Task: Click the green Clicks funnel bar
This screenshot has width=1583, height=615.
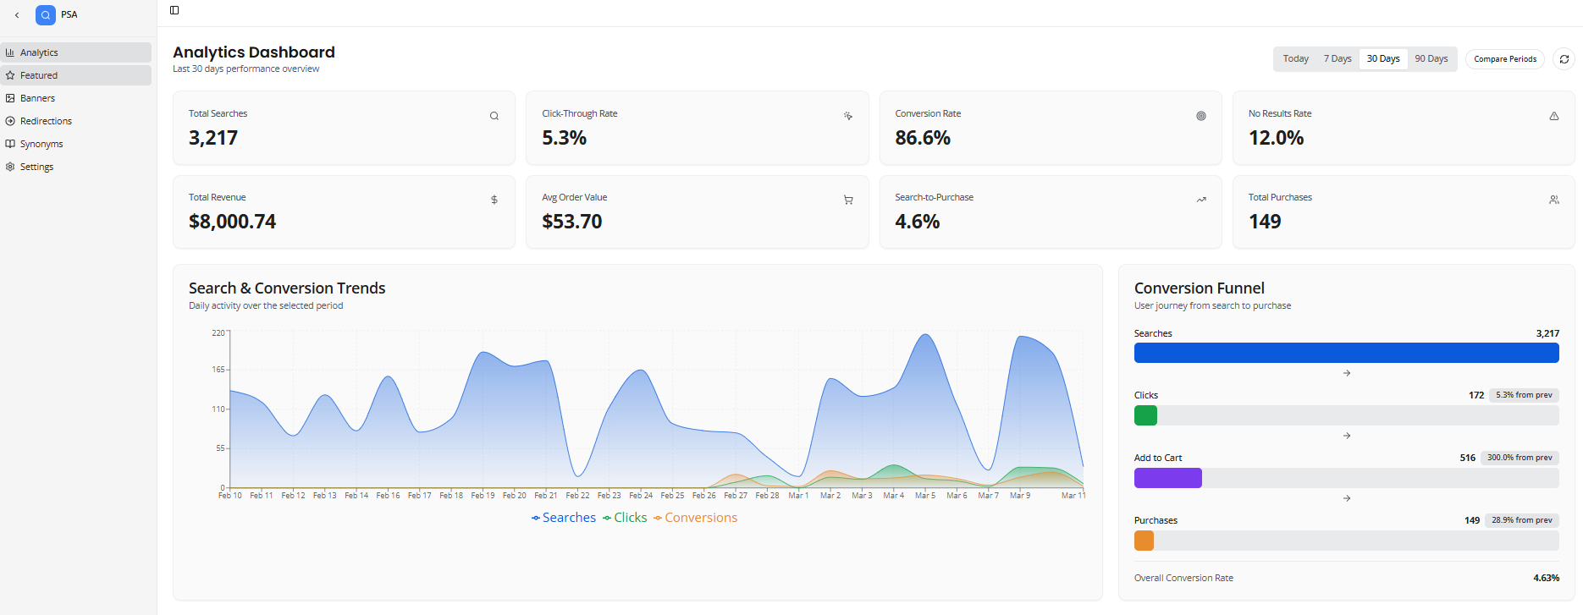Action: coord(1145,415)
